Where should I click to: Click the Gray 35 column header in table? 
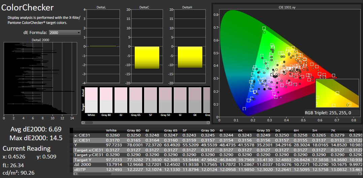[263, 130]
